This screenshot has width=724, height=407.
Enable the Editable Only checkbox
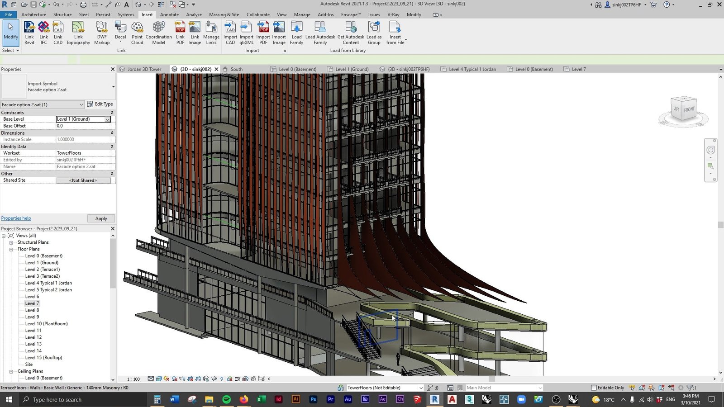pyautogui.click(x=594, y=388)
